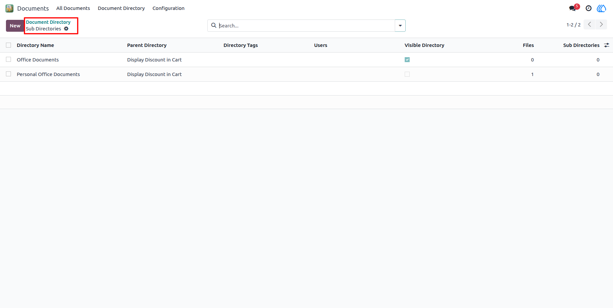Sort by Parent Directory column
613x308 pixels.
[x=147, y=45]
